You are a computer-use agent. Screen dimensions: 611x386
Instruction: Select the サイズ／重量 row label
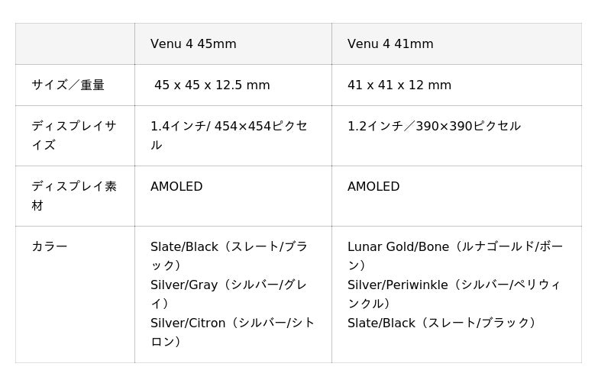[68, 85]
